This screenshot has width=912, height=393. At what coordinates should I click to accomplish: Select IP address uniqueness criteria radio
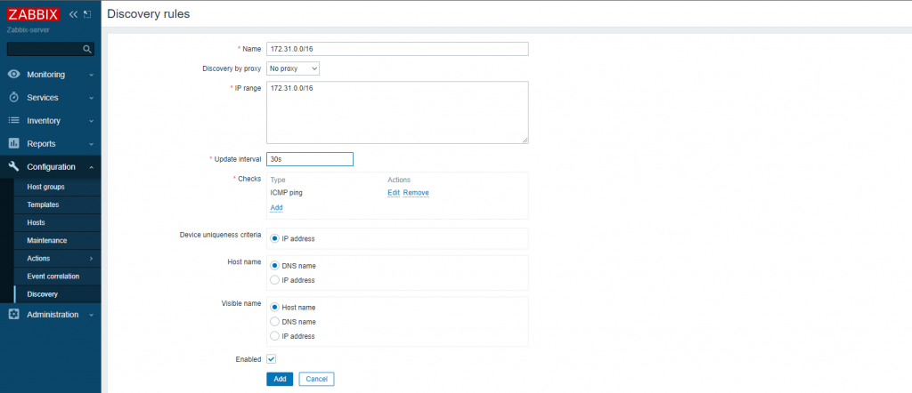(274, 238)
